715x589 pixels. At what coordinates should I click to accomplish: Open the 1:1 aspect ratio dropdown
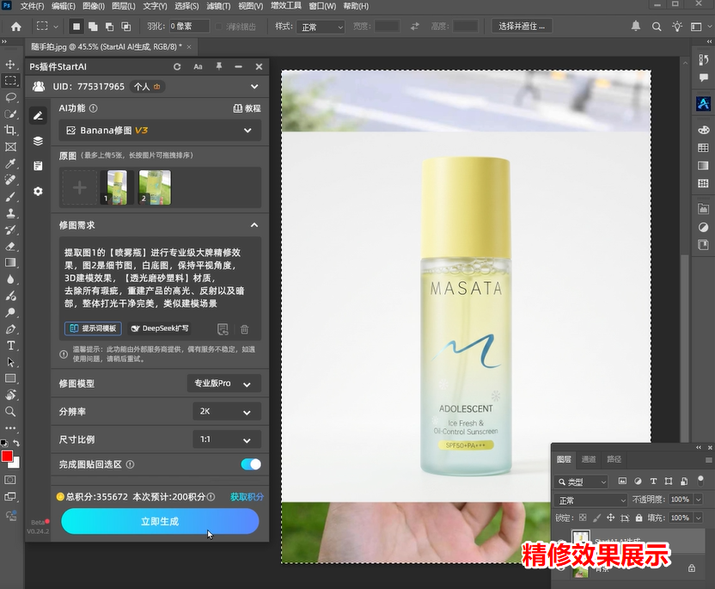coord(227,439)
